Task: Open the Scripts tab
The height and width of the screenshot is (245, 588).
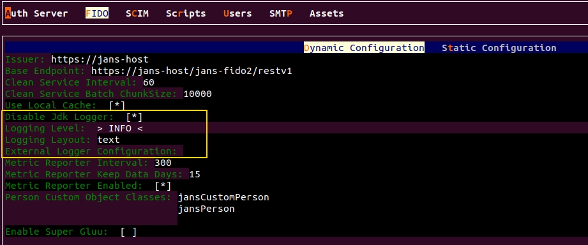Action: pos(186,13)
